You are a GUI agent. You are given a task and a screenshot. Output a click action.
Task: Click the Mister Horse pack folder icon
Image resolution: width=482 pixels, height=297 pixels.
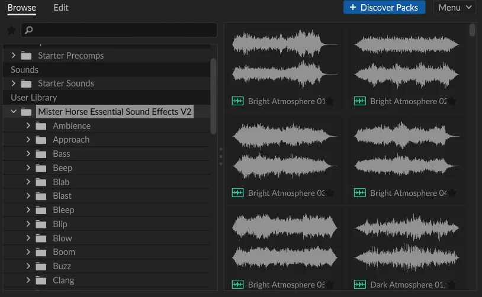point(26,112)
